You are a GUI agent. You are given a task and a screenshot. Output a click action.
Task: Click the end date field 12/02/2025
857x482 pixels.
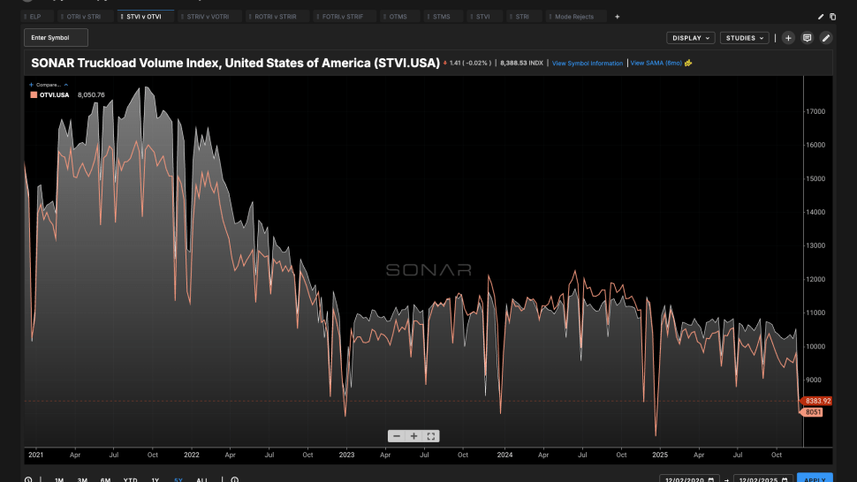(763, 478)
